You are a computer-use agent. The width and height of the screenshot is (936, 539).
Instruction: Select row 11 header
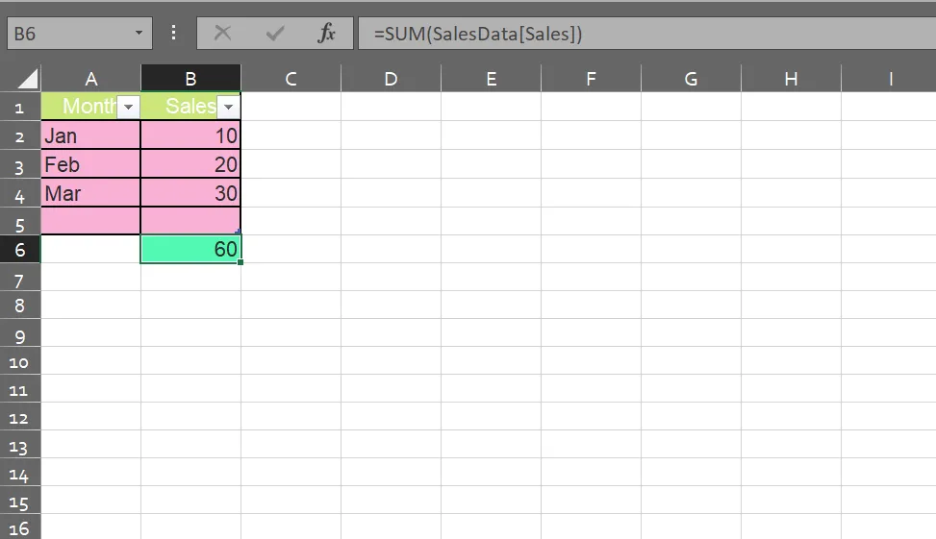(x=19, y=389)
